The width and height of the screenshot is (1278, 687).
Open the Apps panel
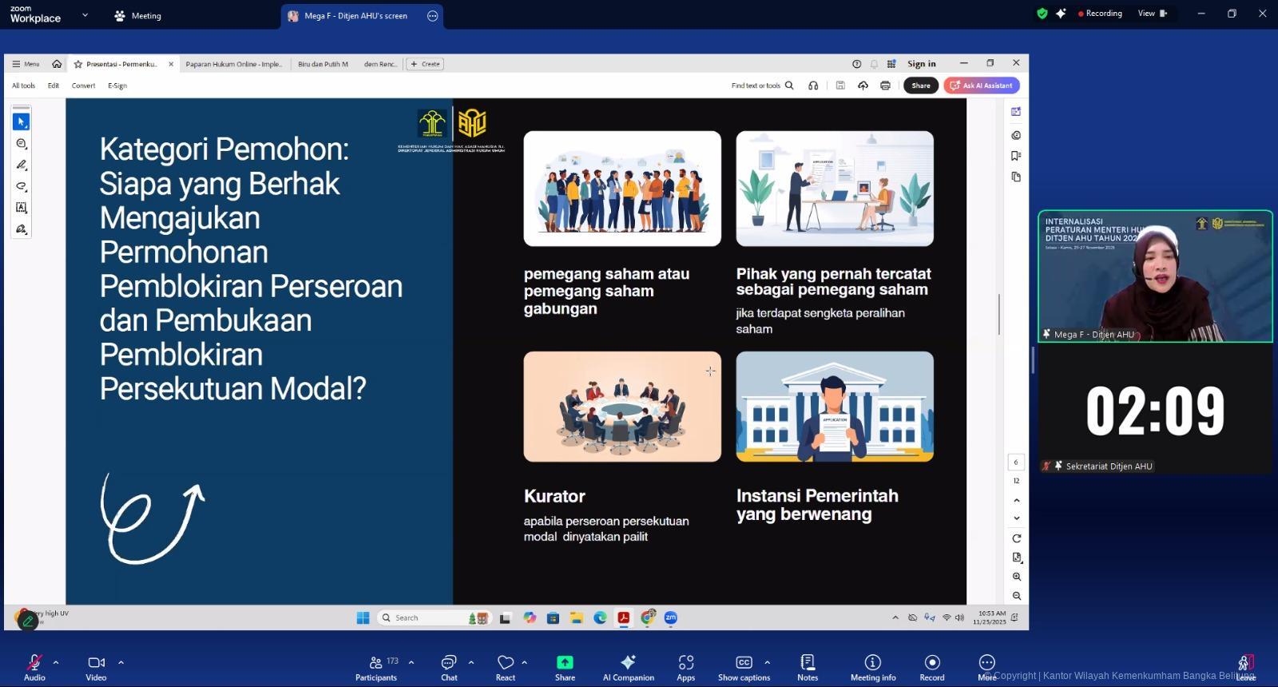point(685,666)
